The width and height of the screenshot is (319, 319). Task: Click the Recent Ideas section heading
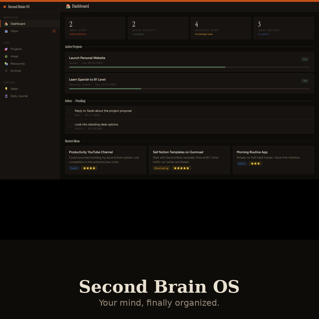(72, 141)
